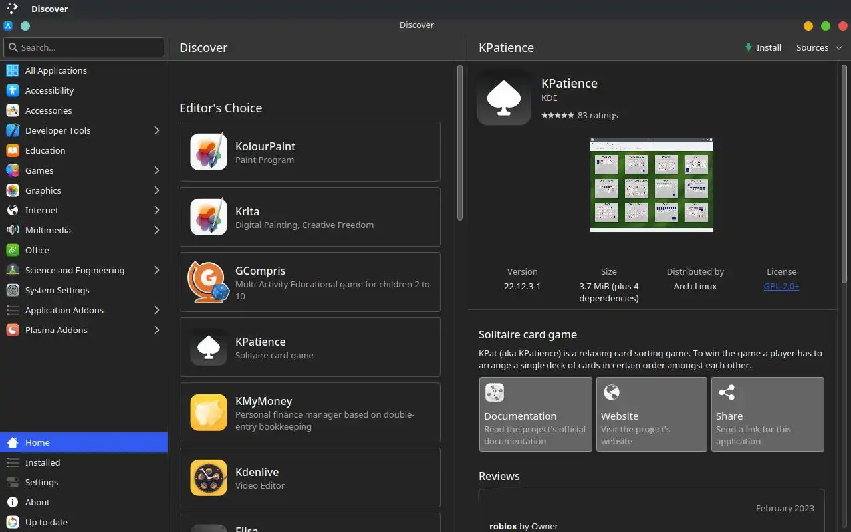The height and width of the screenshot is (532, 851).
Task: Click the Application Addons icon
Action: pos(13,310)
